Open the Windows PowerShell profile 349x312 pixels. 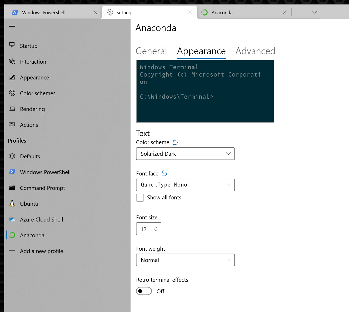tap(45, 172)
